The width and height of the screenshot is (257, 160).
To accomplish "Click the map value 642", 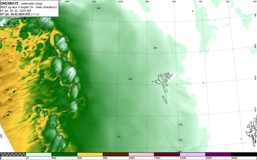I will [23, 58].
